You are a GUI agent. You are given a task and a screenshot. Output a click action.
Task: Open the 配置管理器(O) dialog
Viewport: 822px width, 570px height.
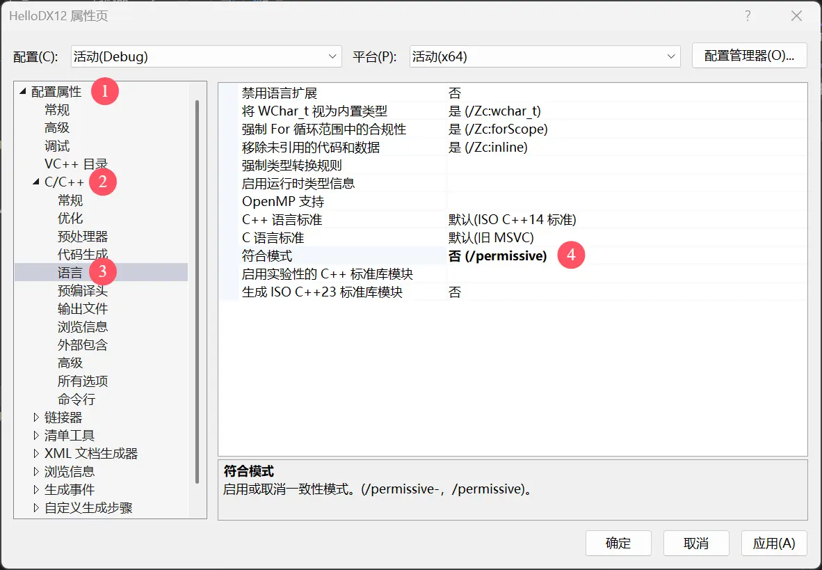pyautogui.click(x=749, y=56)
